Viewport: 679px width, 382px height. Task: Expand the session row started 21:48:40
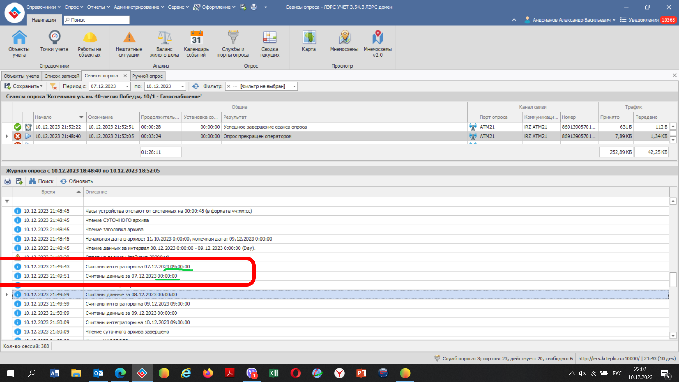tap(7, 136)
